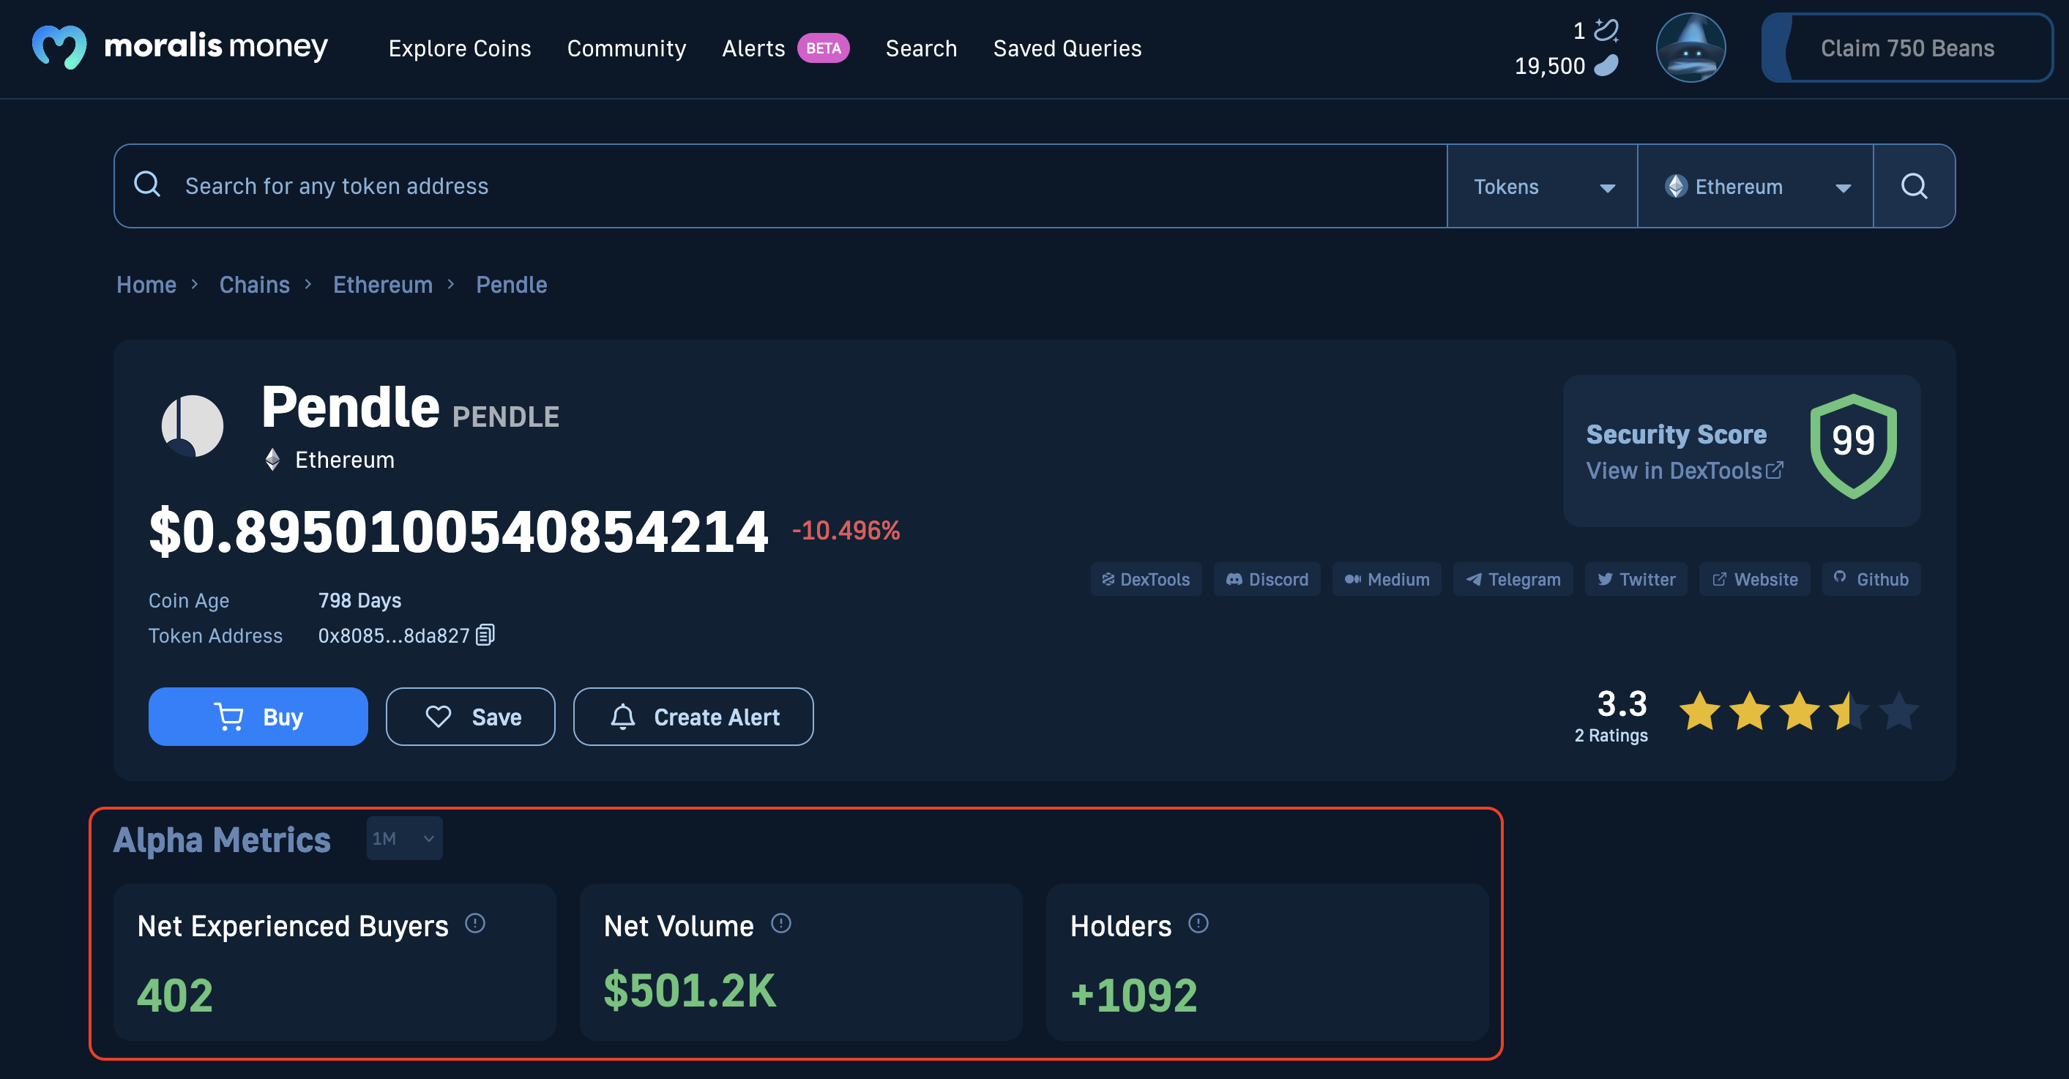Open Saved Queries
2069x1079 pixels.
click(x=1067, y=48)
